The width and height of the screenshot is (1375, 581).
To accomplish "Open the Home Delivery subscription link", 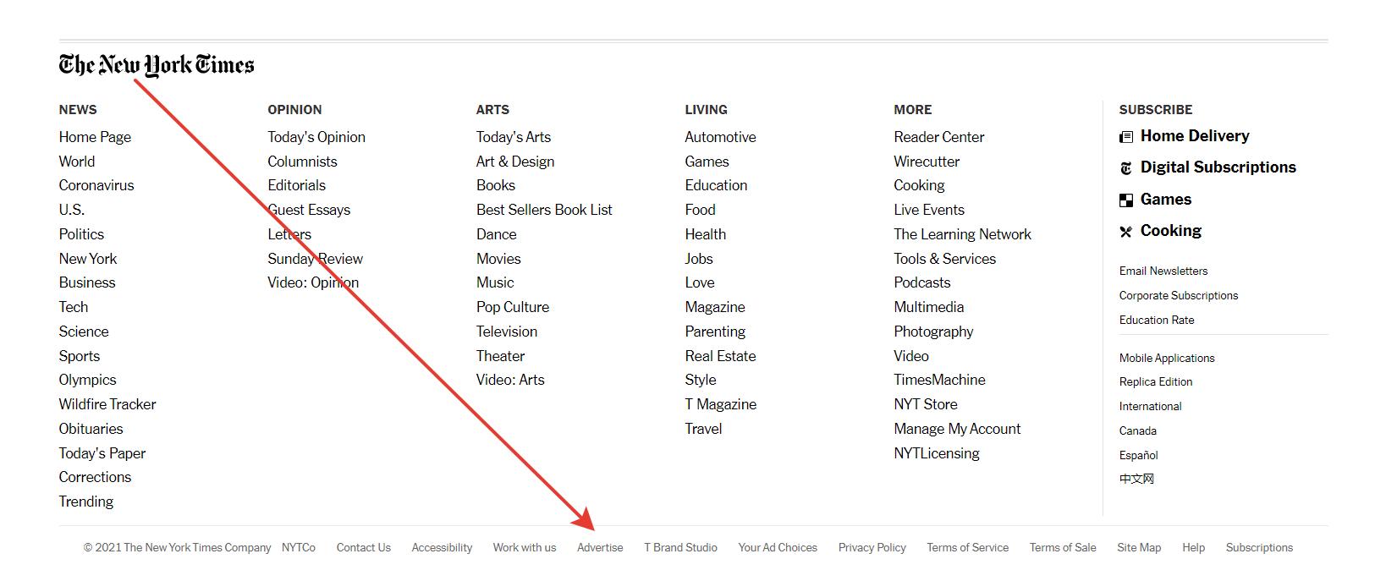I will click(1195, 136).
